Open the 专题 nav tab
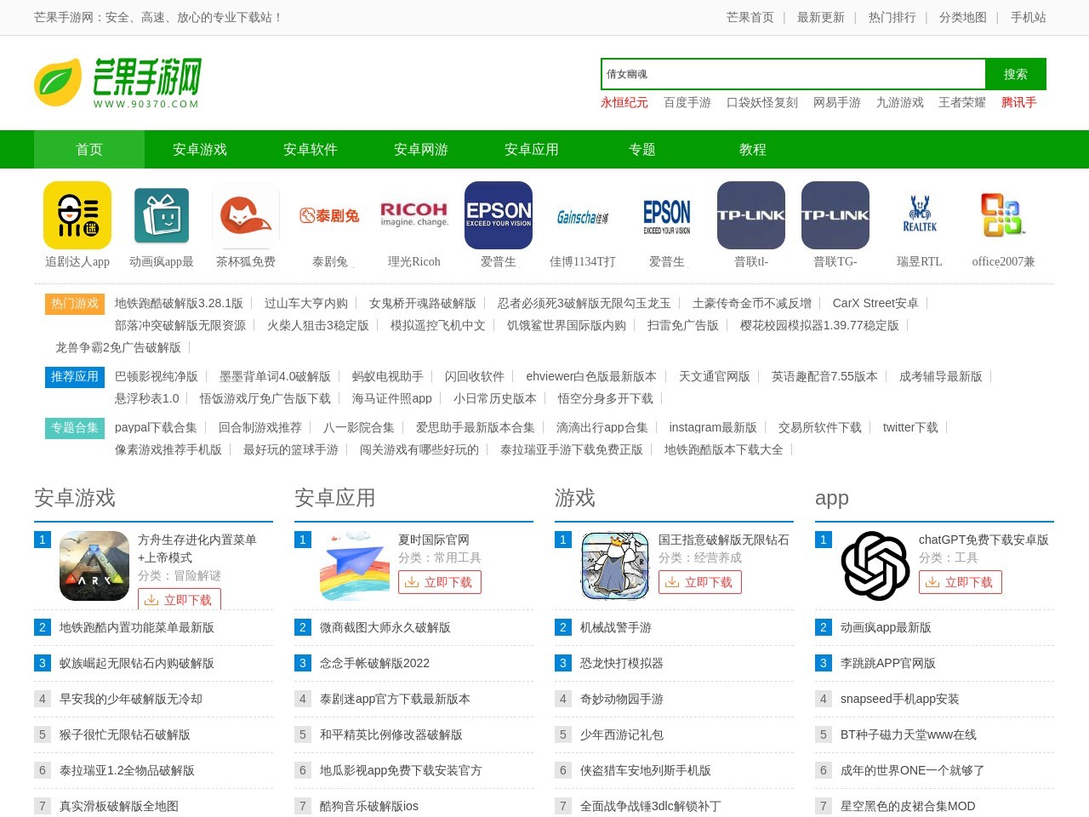This screenshot has width=1089, height=817. [x=642, y=149]
